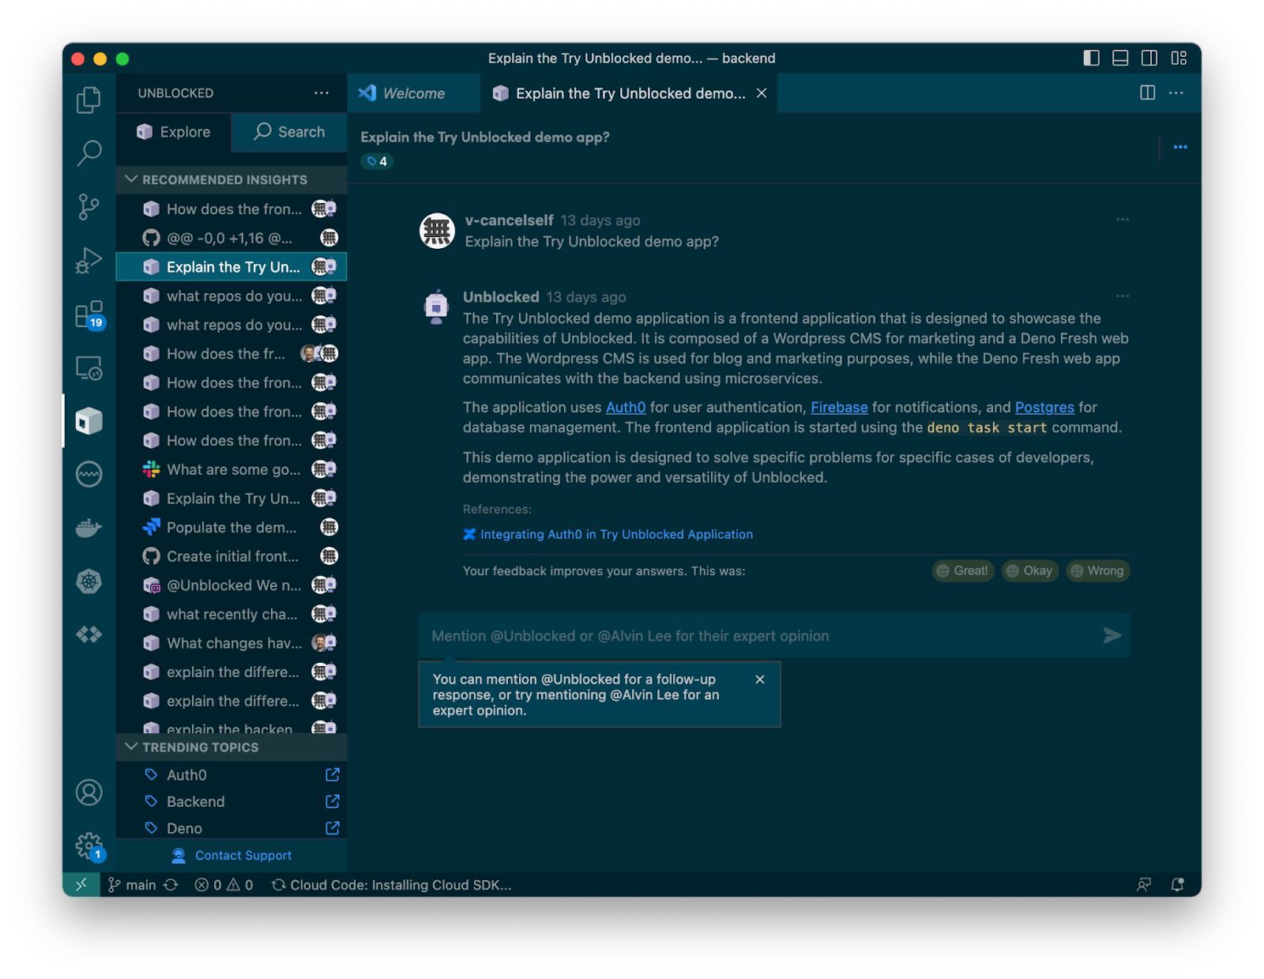Click Cloud Code installing SDK status
This screenshot has width=1264, height=979.
point(391,885)
